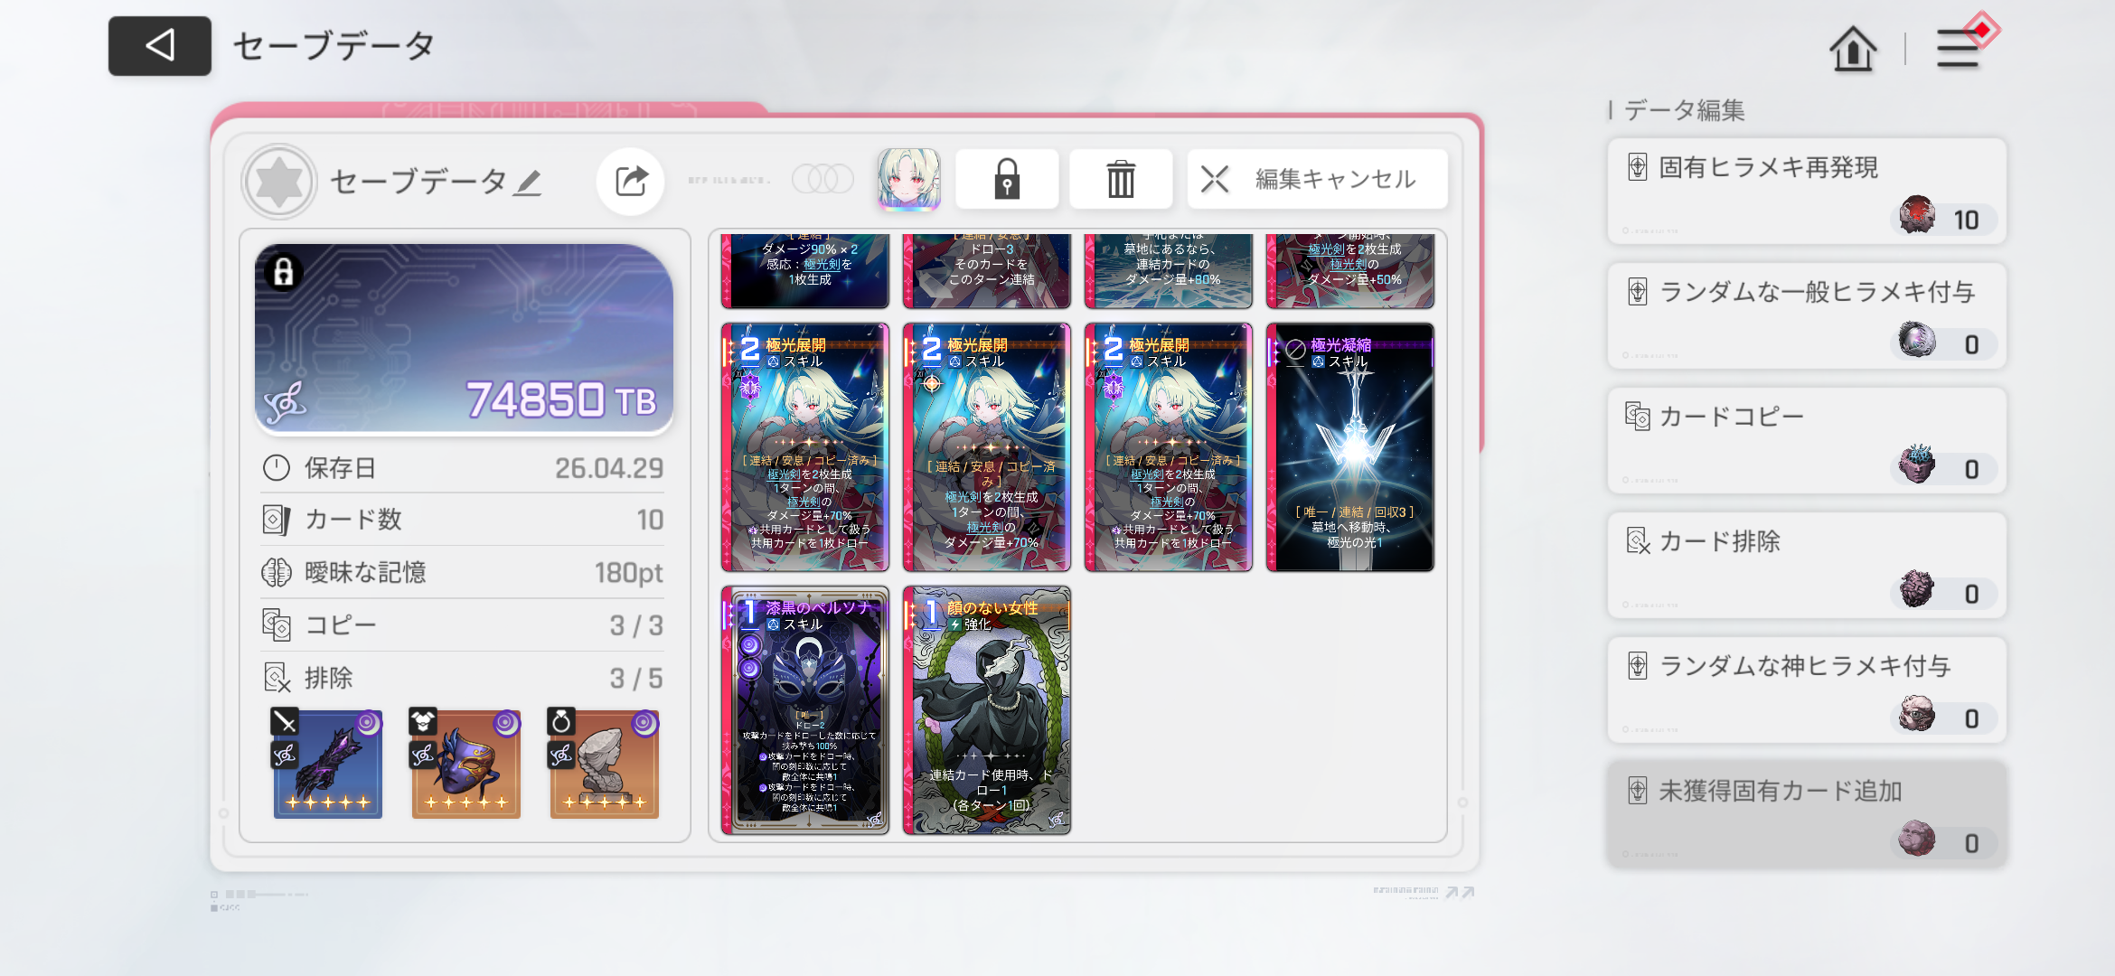Click the blue mask equipment item
This screenshot has height=976, width=2115.
465,765
